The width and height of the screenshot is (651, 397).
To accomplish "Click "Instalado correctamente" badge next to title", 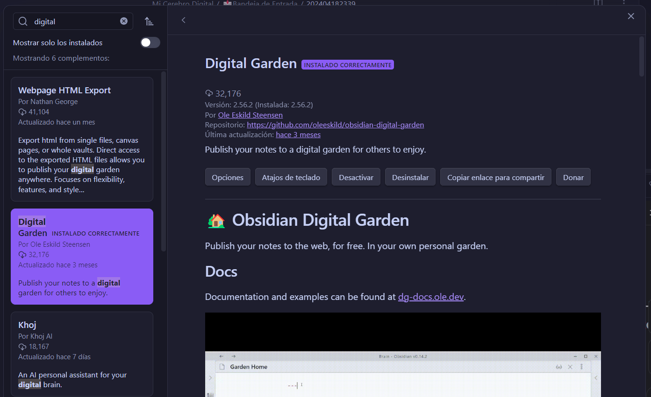I will point(348,65).
